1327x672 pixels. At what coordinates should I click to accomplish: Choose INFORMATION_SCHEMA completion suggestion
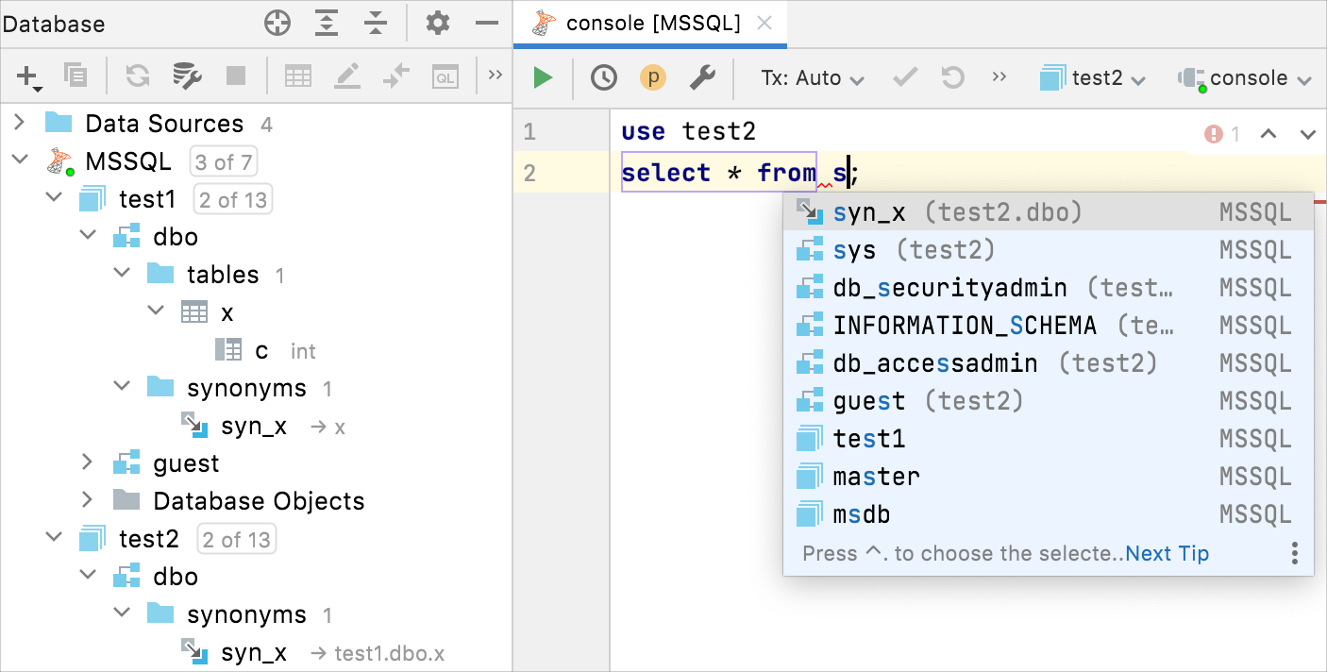tap(1049, 326)
